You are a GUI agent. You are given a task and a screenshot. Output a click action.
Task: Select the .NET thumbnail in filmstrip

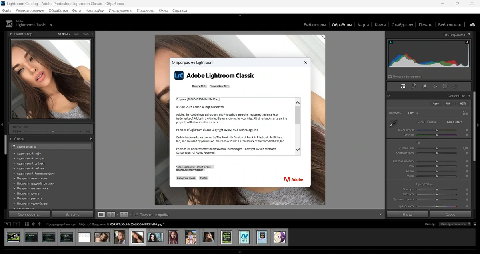point(244,237)
